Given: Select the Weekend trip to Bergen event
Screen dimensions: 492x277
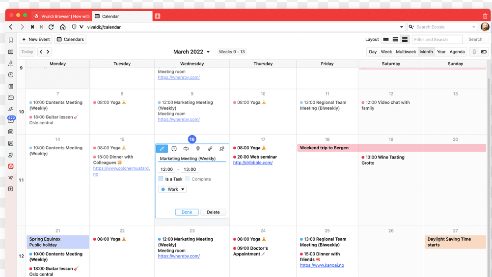Looking at the screenshot, I should [392, 148].
